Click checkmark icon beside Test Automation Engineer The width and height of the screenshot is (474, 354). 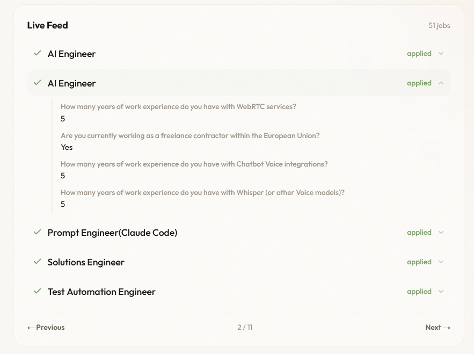38,291
